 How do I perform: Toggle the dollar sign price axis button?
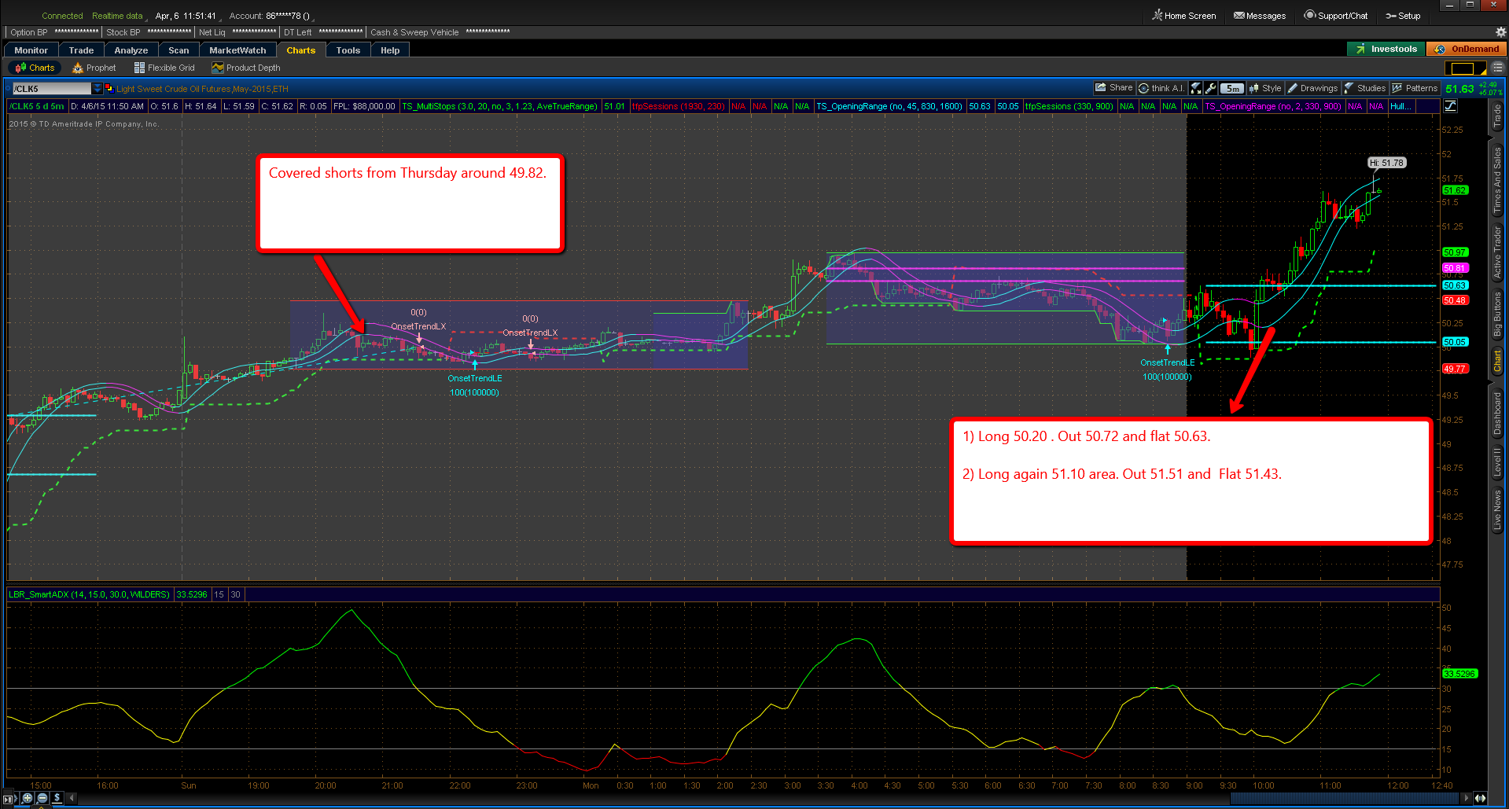(x=57, y=798)
